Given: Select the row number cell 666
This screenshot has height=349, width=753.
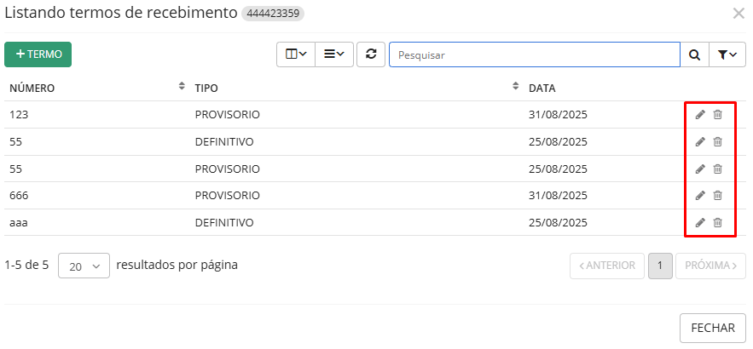Looking at the screenshot, I should (x=19, y=196).
